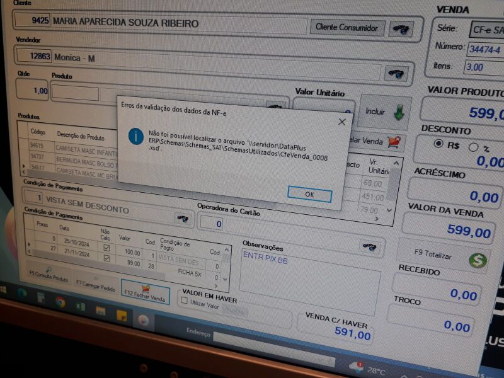
Task: Click the Vendedor code field 12863
Action: [x=34, y=56]
